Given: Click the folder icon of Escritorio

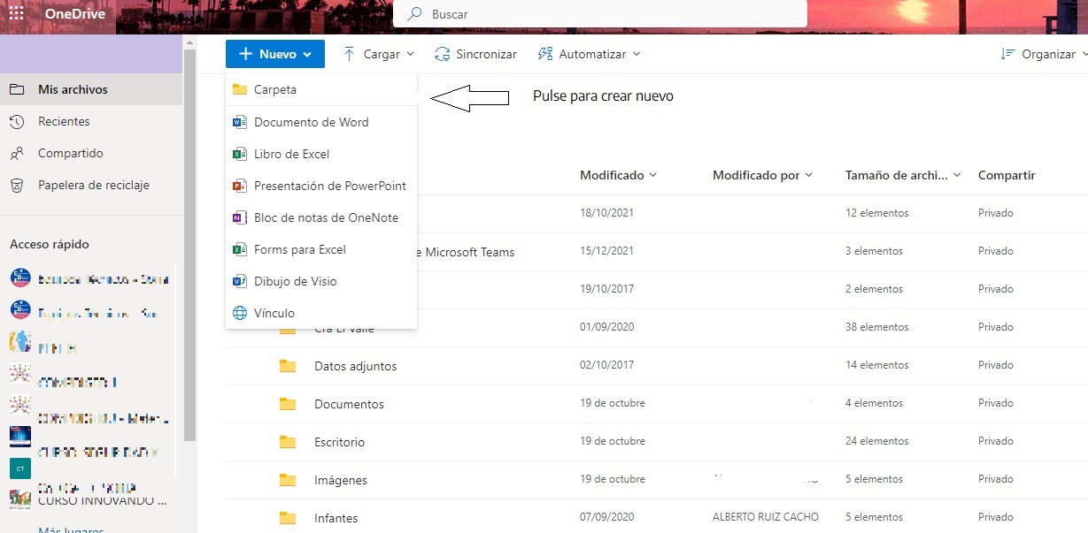Looking at the screenshot, I should pos(287,441).
